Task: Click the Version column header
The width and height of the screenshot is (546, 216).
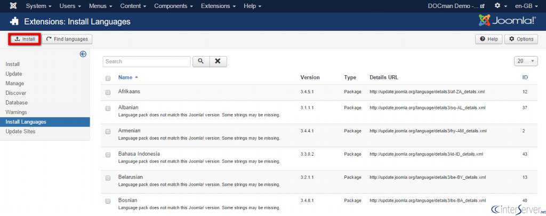Action: pos(310,77)
